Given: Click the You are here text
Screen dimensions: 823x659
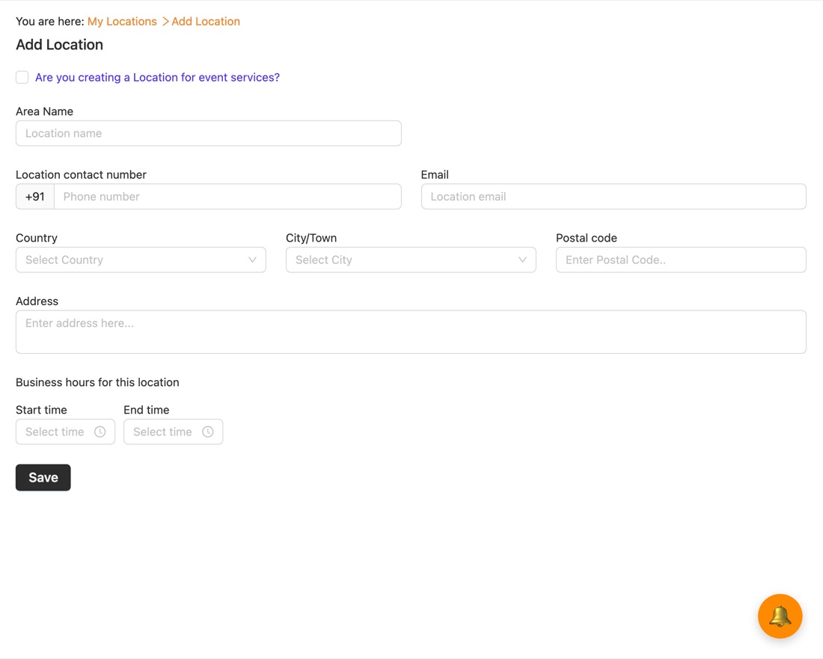Looking at the screenshot, I should [50, 22].
